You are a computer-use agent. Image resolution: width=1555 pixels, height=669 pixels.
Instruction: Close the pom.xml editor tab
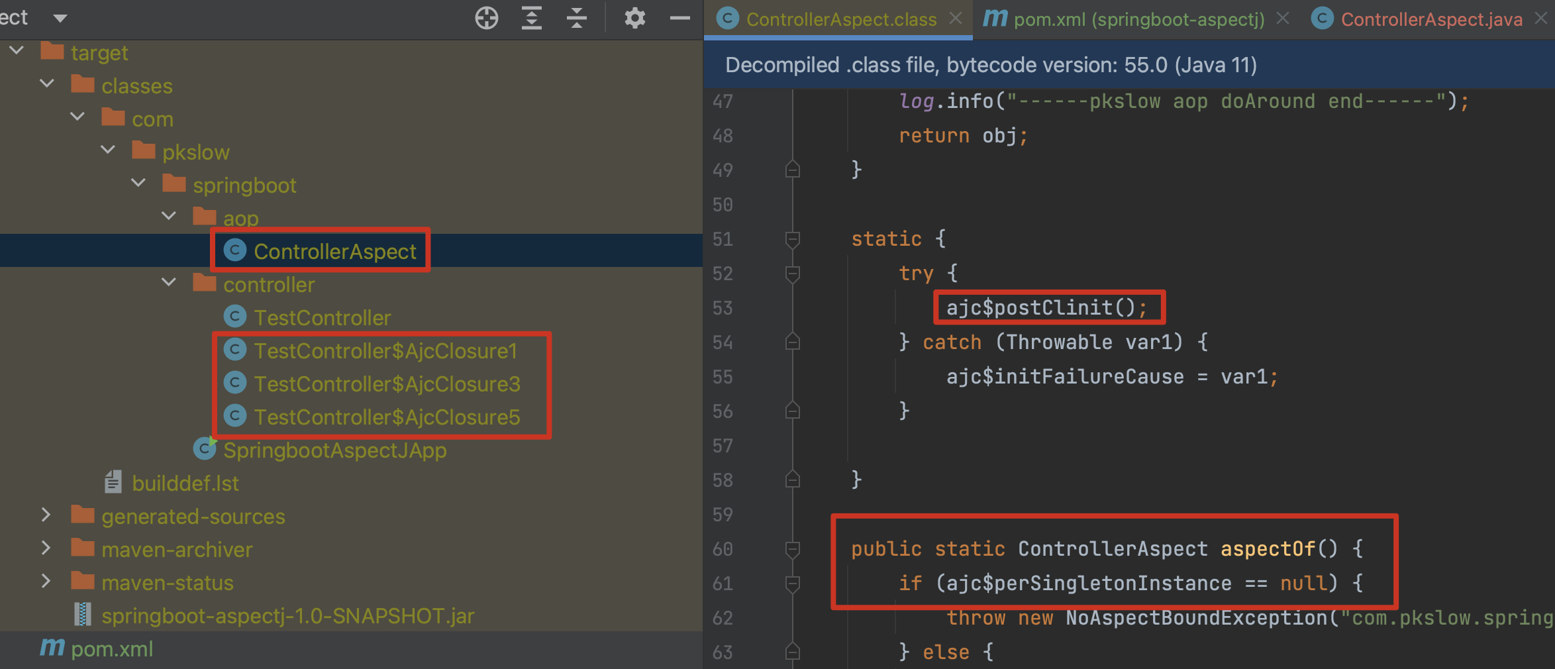[x=1283, y=19]
